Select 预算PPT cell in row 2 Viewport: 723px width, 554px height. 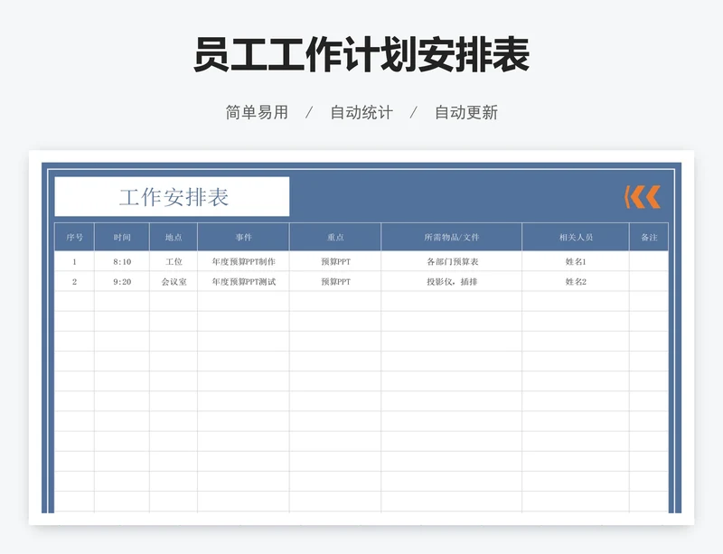[335, 281]
